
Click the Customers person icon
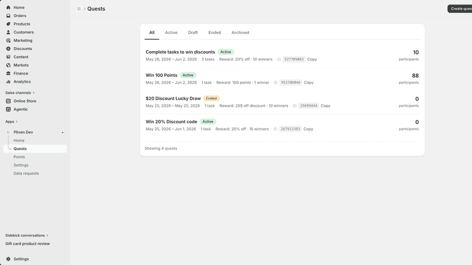pyautogui.click(x=8, y=32)
